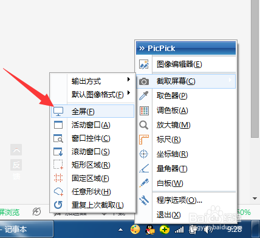Click the PicPick header chevron

(142, 49)
